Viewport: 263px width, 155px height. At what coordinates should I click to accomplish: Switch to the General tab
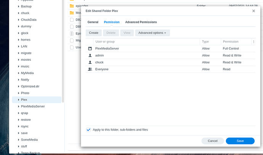(x=93, y=22)
